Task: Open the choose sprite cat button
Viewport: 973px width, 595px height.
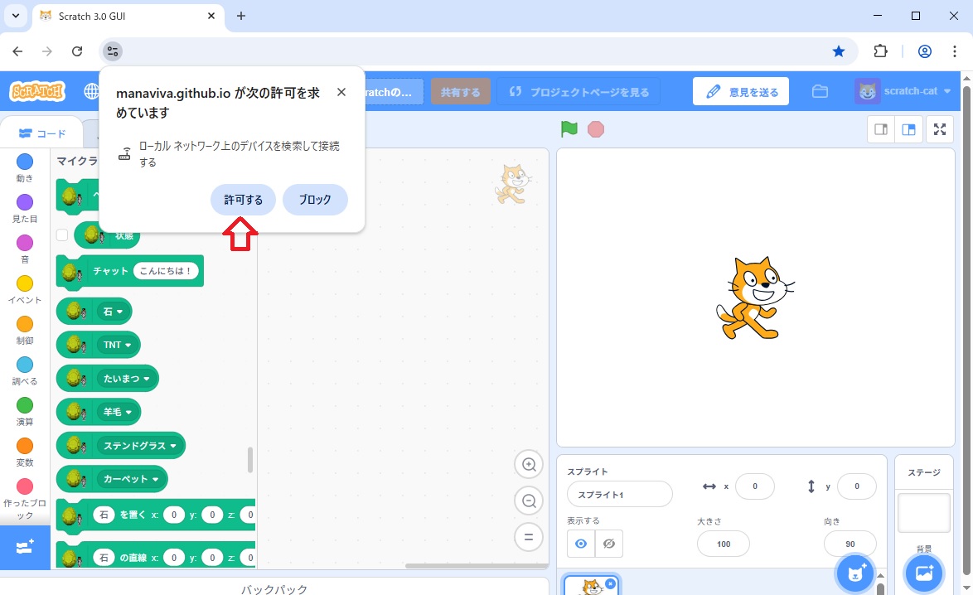Action: click(854, 572)
